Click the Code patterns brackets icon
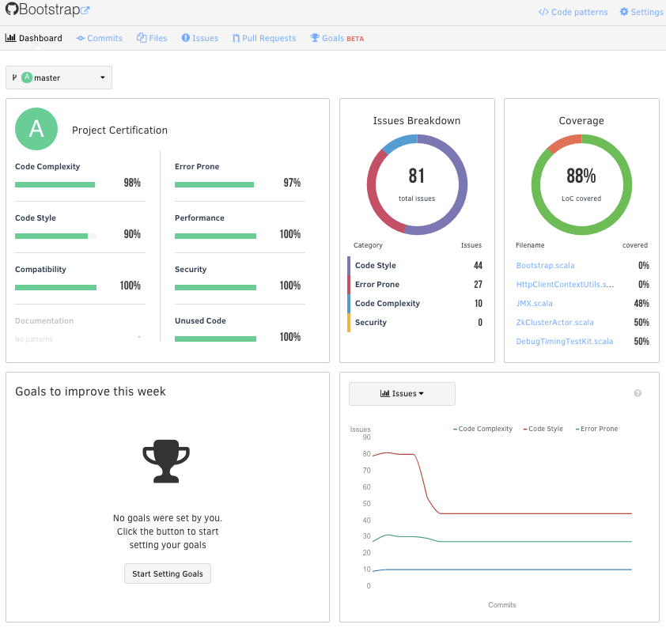This screenshot has width=666, height=632. [x=543, y=12]
